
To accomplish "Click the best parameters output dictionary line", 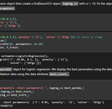I will pyautogui.click(x=52, y=102).
